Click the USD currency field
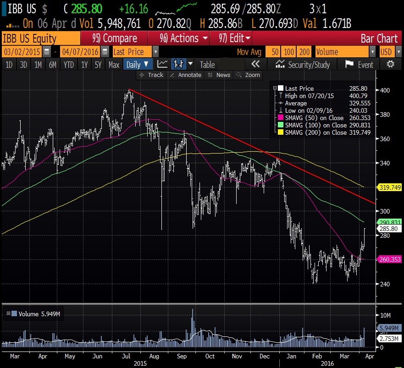404x368 pixels. 387,52
